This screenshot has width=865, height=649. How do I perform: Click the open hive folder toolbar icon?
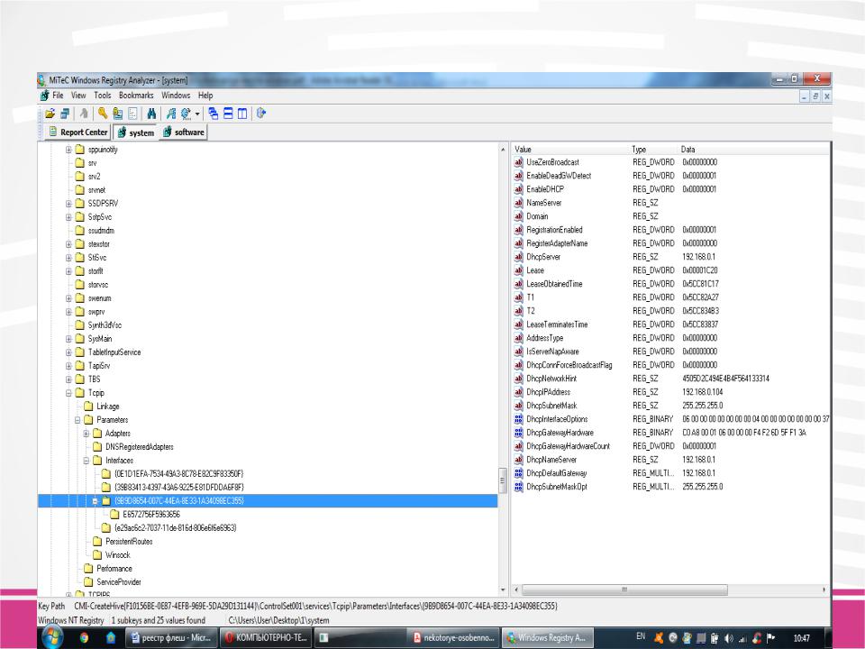(x=50, y=114)
